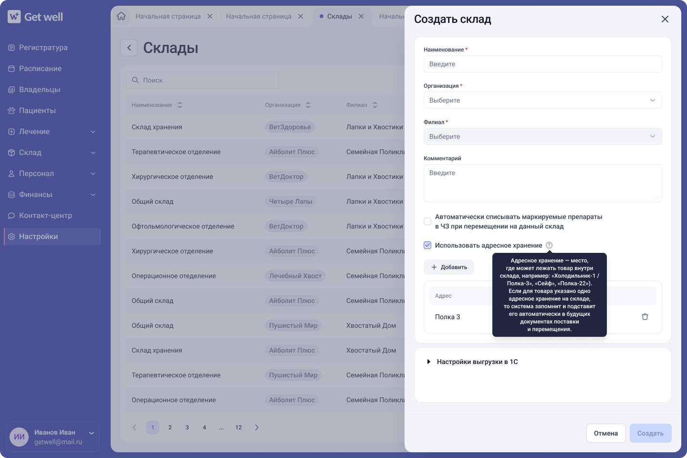Click the Лечение plus-box icon
This screenshot has width=687, height=458.
click(11, 132)
